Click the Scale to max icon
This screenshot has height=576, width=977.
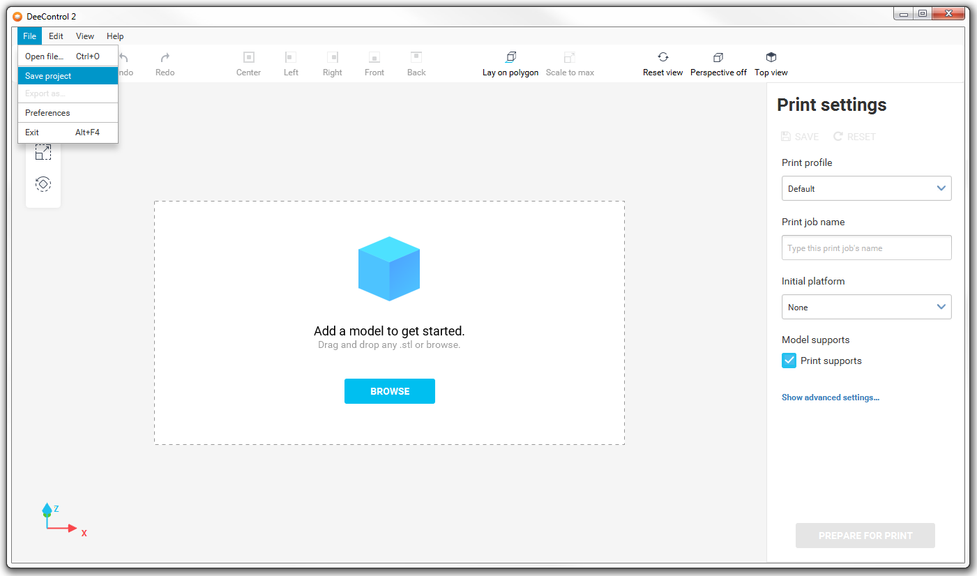point(570,57)
